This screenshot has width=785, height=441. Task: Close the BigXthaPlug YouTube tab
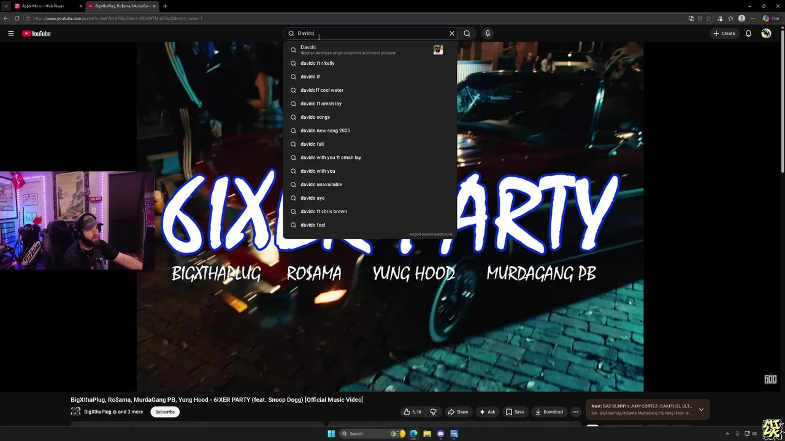click(x=154, y=6)
